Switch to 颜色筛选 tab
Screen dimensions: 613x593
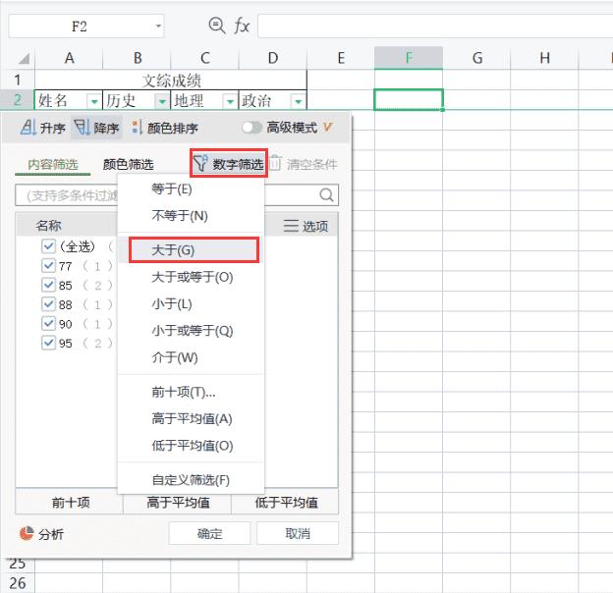[x=129, y=165]
